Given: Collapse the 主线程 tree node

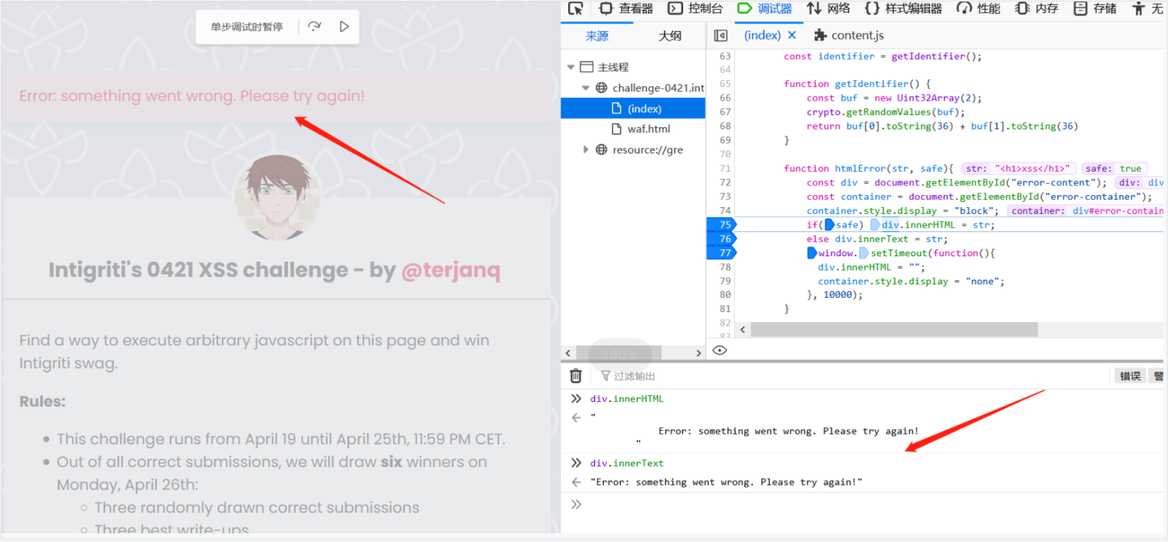Looking at the screenshot, I should (x=571, y=67).
